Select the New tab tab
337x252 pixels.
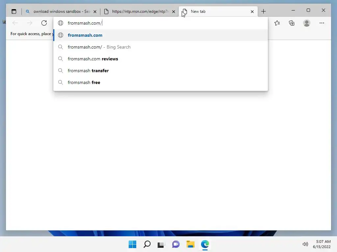tap(218, 11)
